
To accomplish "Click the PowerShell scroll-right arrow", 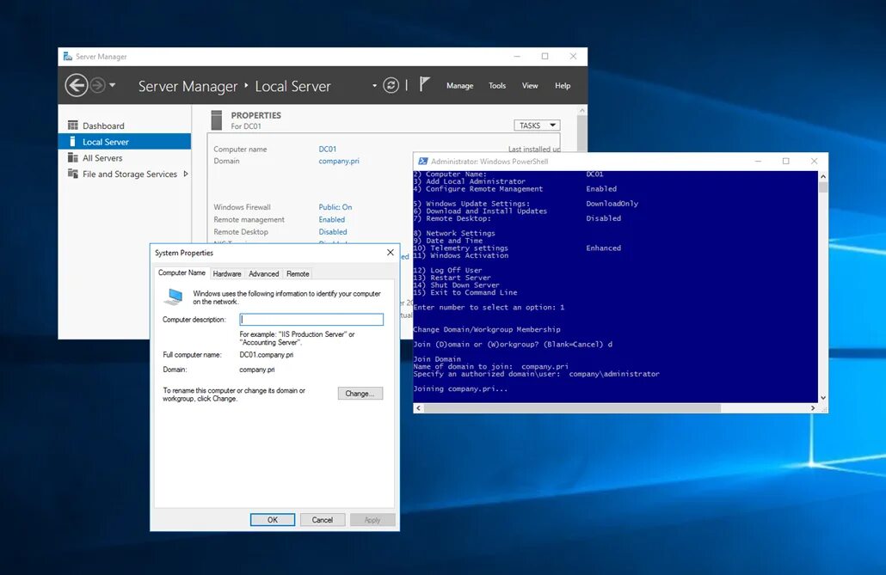I will pyautogui.click(x=813, y=407).
